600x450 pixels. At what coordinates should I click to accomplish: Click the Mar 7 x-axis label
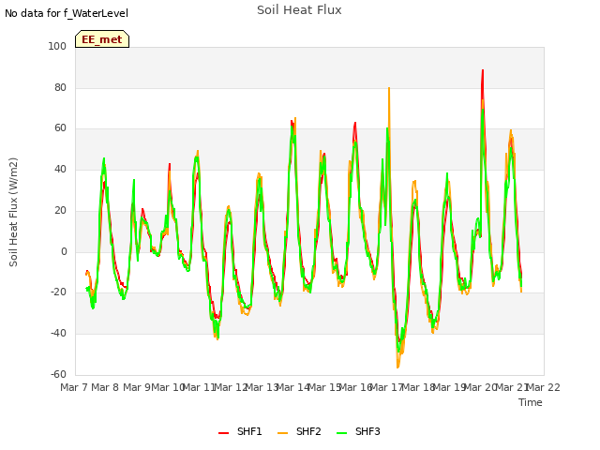click(74, 387)
